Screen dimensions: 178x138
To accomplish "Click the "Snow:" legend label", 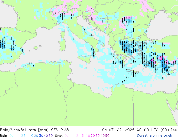I will (x=60, y=136).
